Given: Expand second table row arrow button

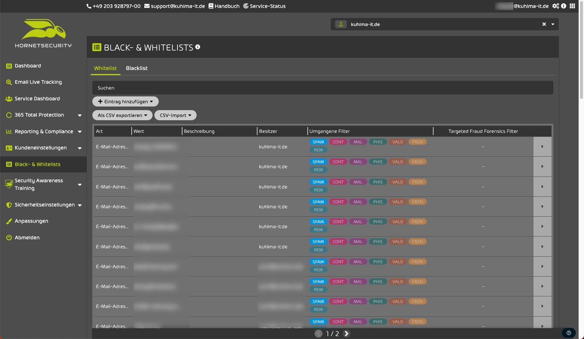Looking at the screenshot, I should pyautogui.click(x=542, y=166).
